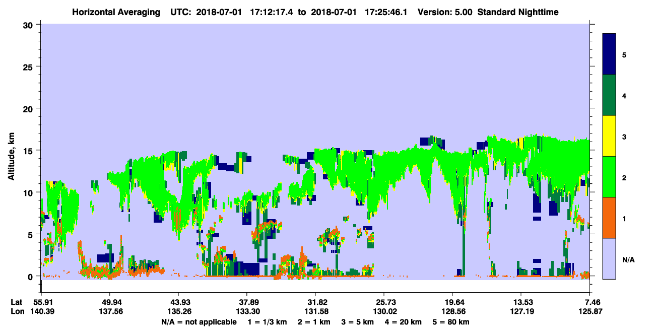This screenshot has height=336, width=655.
Task: Click the yellow color bar segment labeled 3
Action: [609, 136]
